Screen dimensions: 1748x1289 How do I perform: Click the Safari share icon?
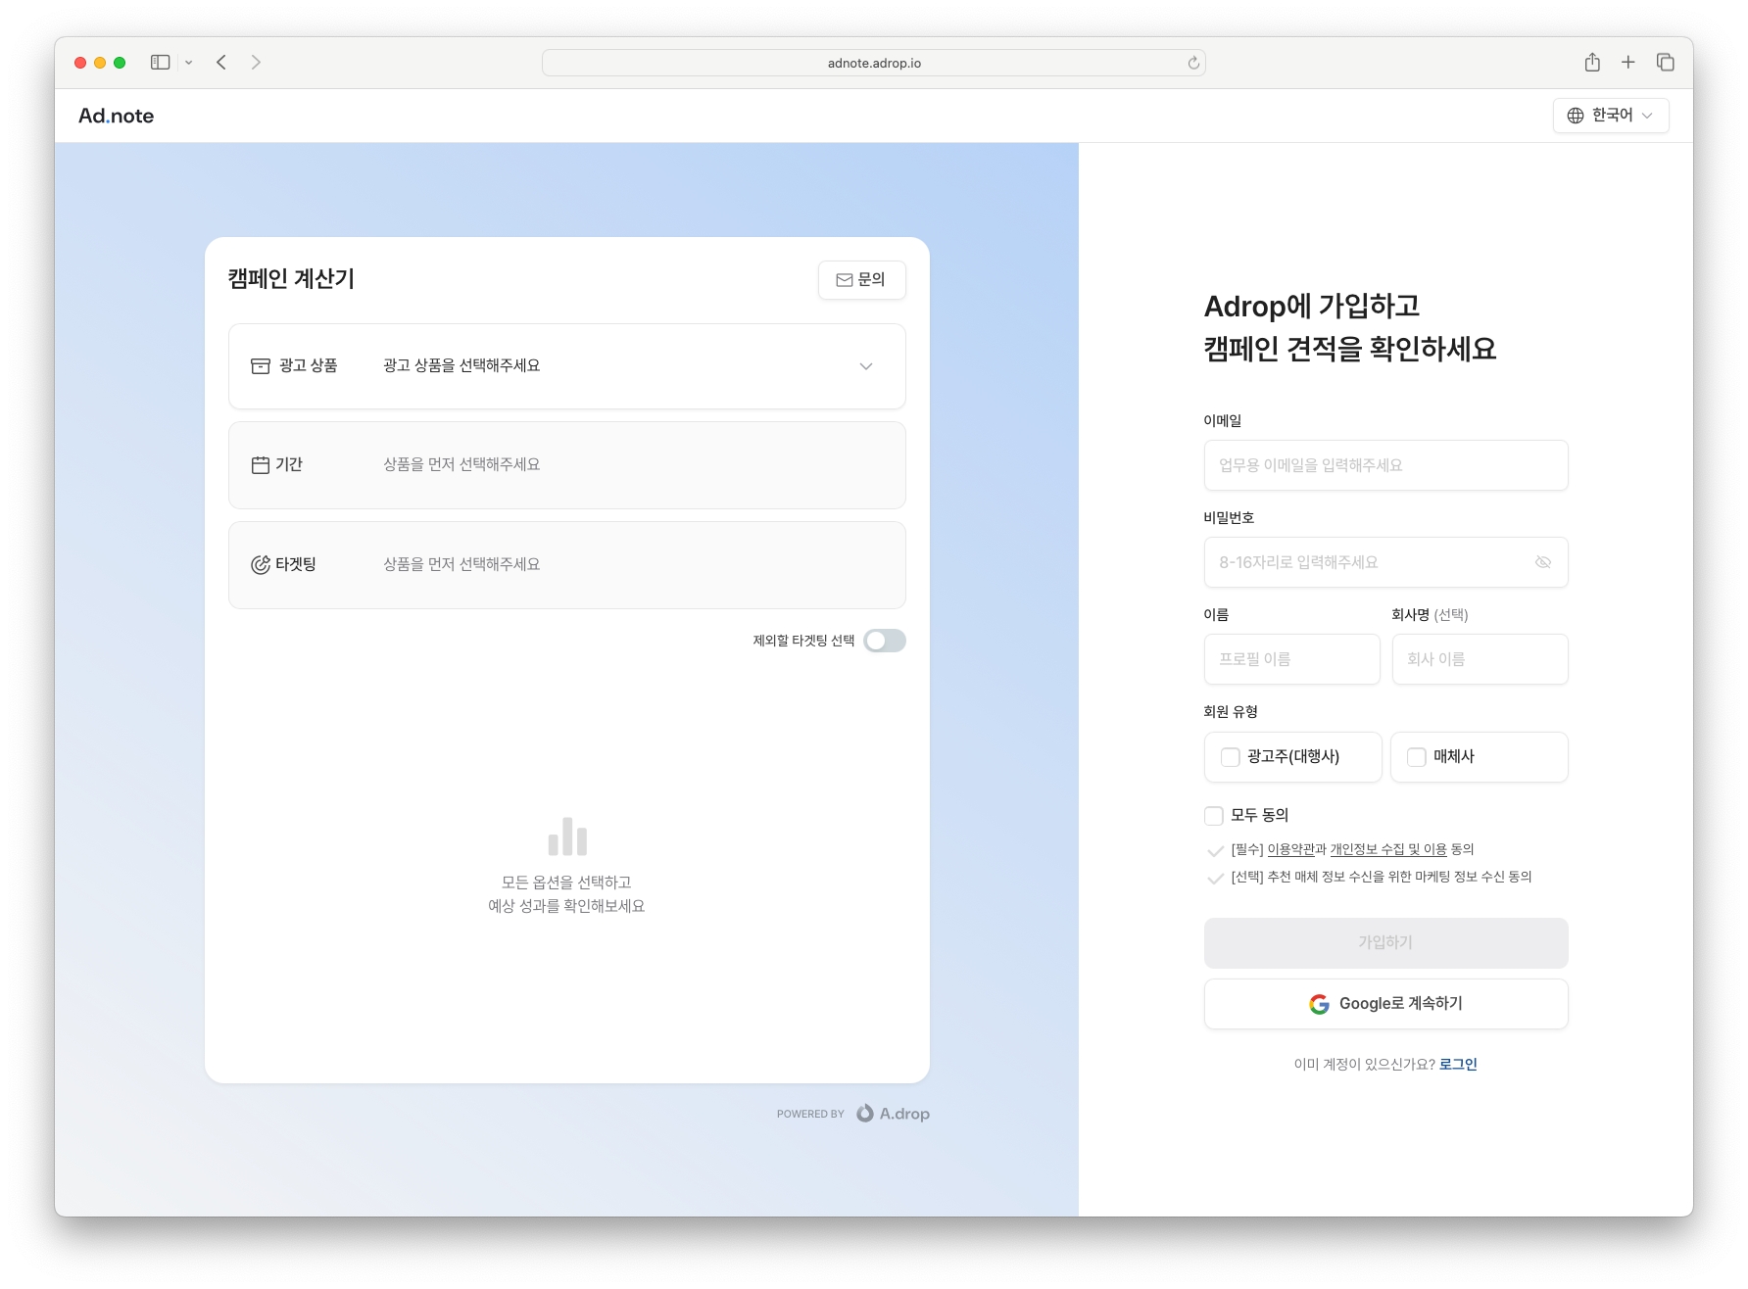click(1592, 63)
